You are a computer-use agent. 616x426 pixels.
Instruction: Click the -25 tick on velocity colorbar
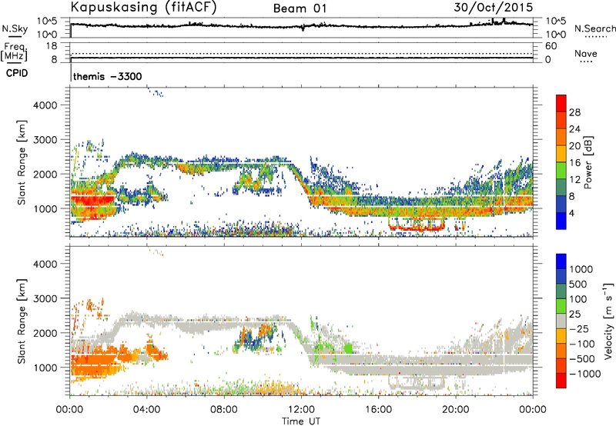click(x=579, y=328)
